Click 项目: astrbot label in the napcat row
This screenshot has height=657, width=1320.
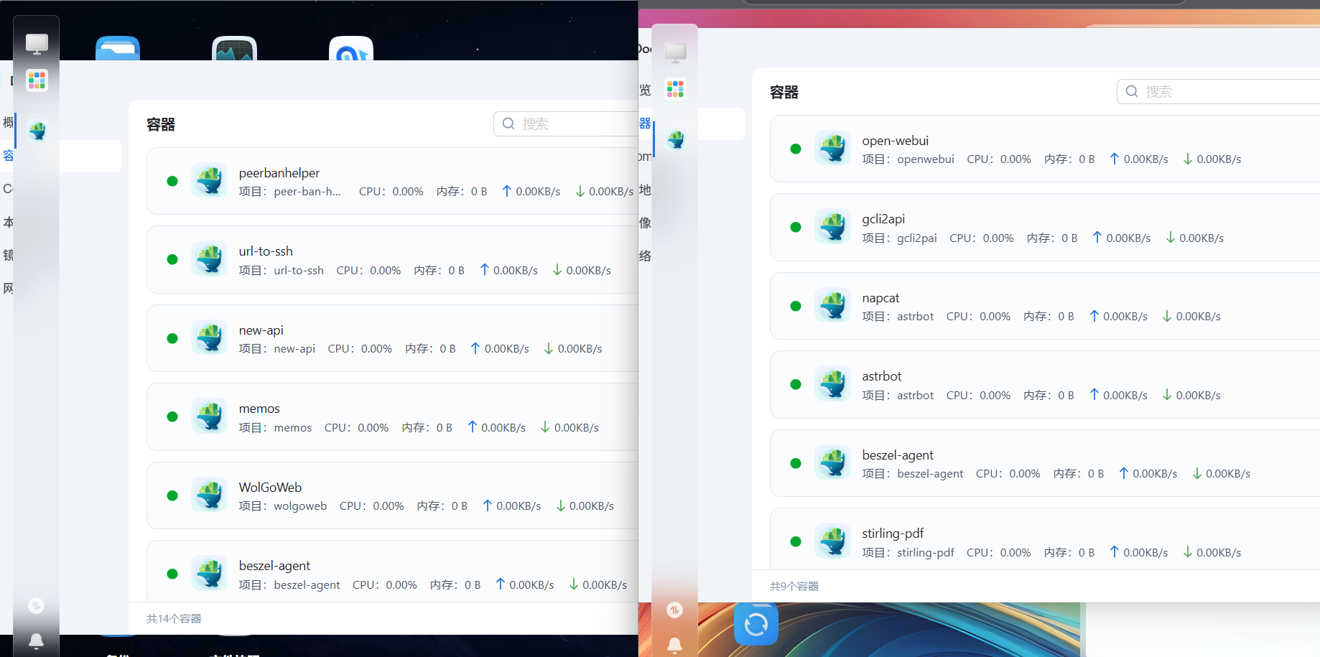click(898, 317)
